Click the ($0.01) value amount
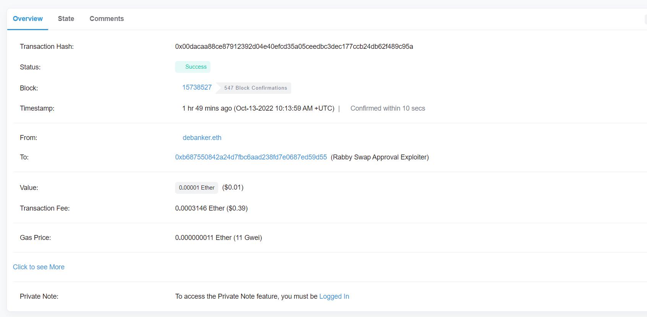647x317 pixels. (x=233, y=187)
